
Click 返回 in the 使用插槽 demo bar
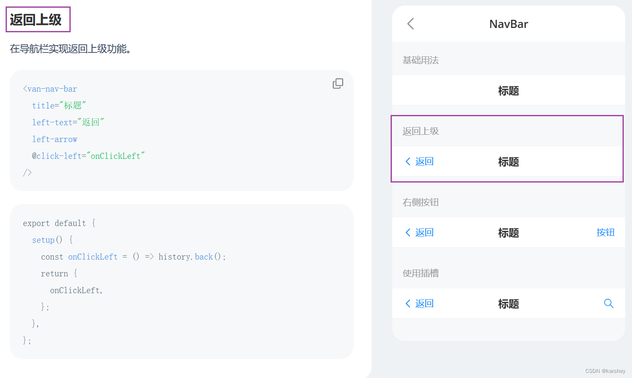pyautogui.click(x=419, y=304)
